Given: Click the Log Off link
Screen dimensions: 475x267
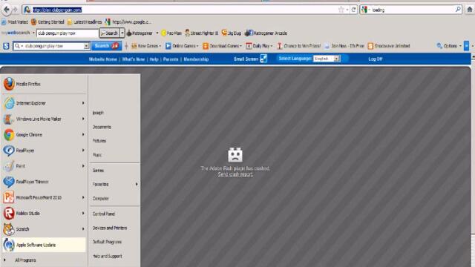Looking at the screenshot, I should click(x=376, y=59).
